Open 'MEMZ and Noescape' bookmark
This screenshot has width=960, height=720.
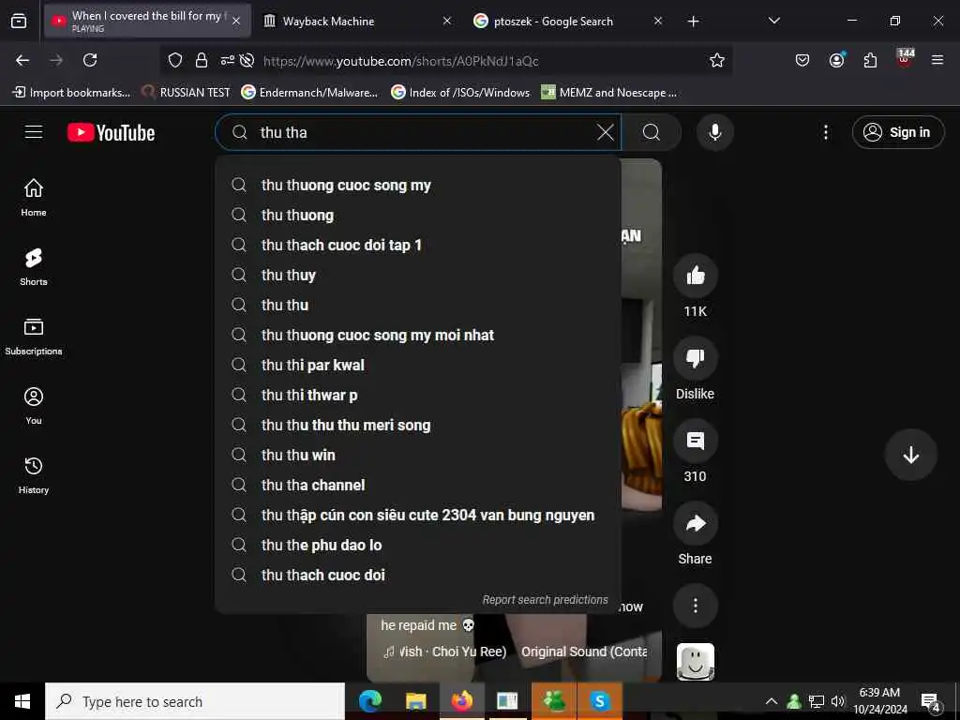pos(609,93)
